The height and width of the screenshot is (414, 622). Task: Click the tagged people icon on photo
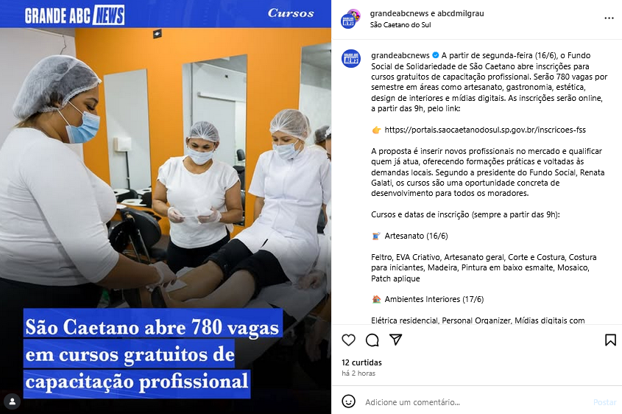[13, 401]
